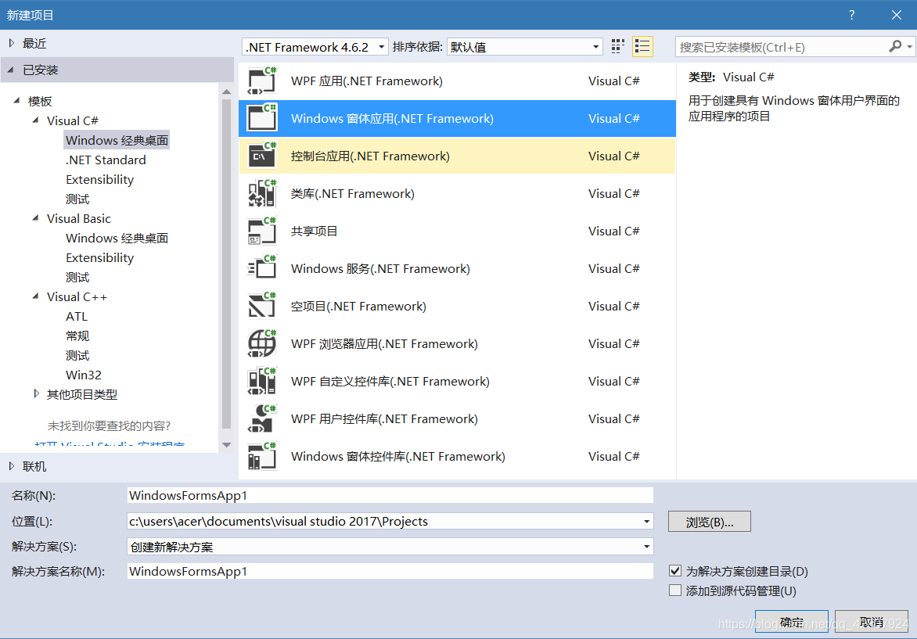Click the Windows Forms control library icon

pos(261,456)
